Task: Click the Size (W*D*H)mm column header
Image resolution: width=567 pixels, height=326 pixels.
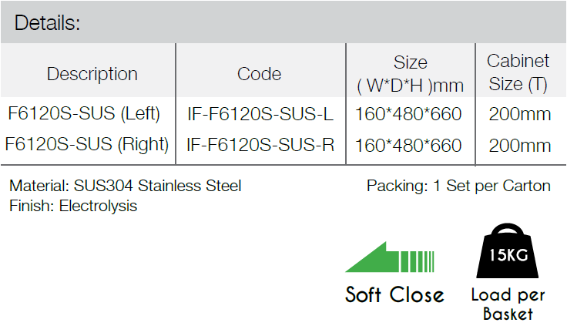Action: [x=410, y=74]
